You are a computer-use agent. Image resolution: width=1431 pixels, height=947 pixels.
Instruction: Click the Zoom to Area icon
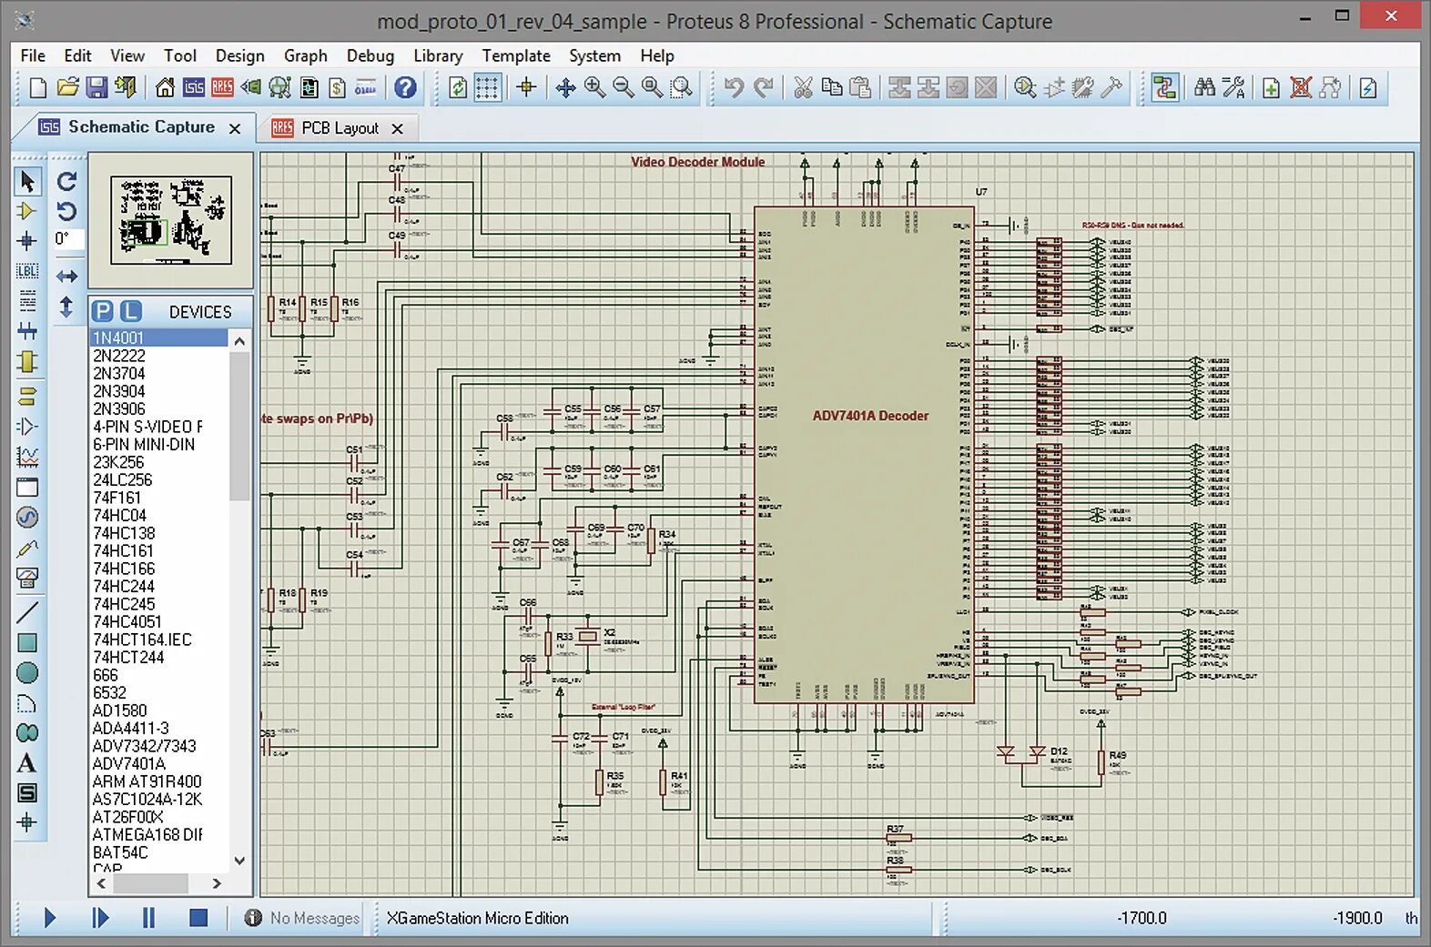681,87
